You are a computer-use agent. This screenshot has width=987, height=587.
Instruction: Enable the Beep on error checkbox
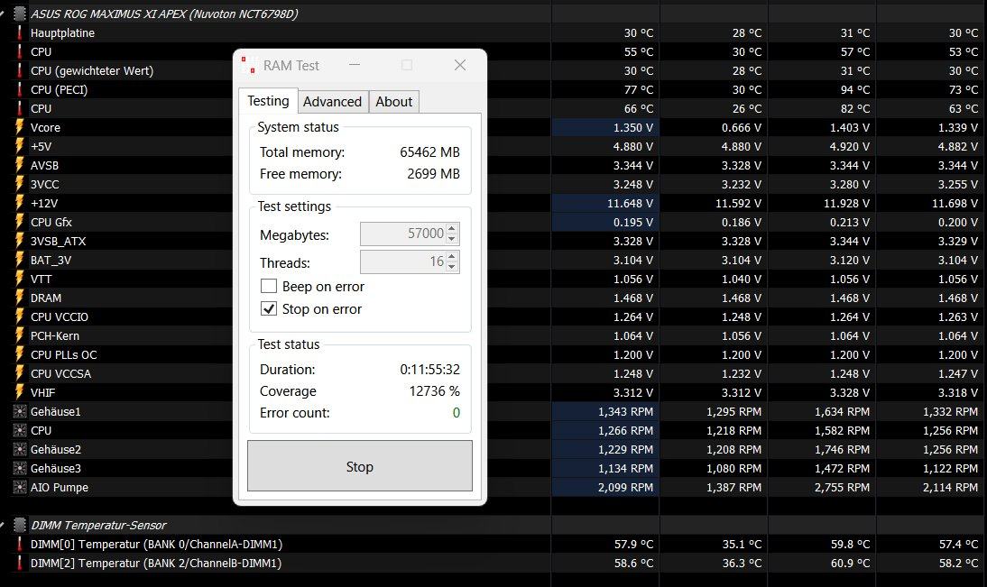269,286
